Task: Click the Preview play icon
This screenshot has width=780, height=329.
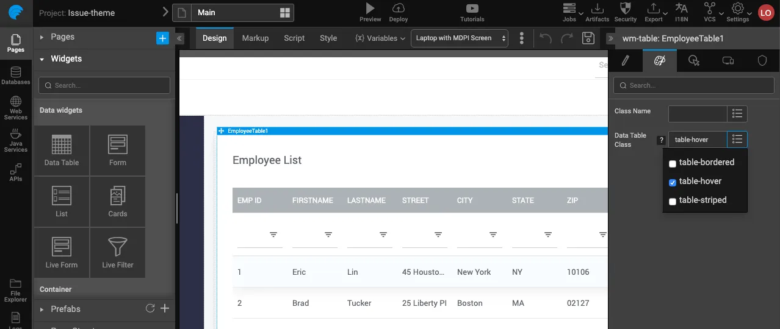Action: pos(370,9)
